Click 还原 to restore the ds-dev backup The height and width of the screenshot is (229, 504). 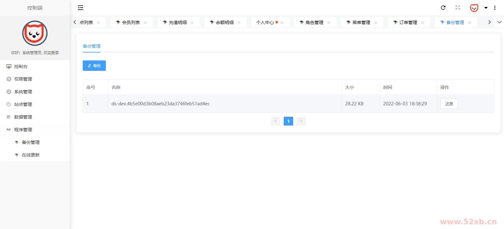tap(449, 104)
